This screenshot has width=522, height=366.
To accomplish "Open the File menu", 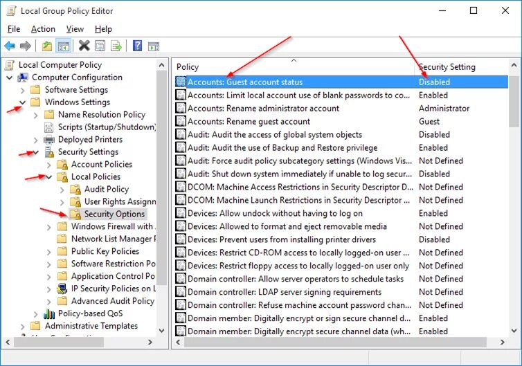I will point(14,29).
